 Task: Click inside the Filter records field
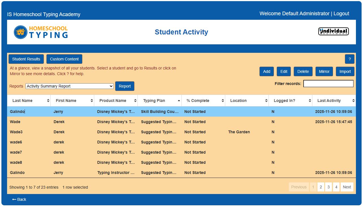(328, 83)
